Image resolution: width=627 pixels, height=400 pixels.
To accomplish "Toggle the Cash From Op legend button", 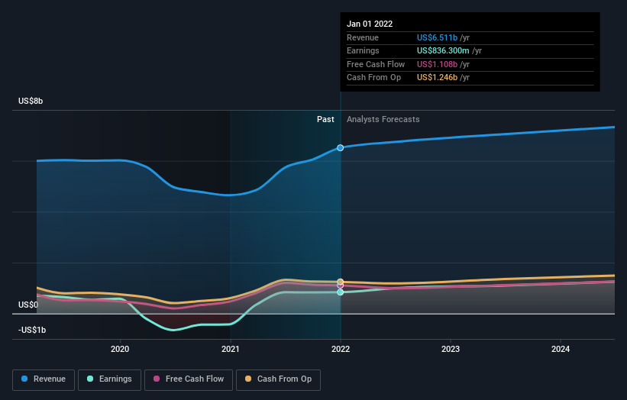I will [x=278, y=379].
